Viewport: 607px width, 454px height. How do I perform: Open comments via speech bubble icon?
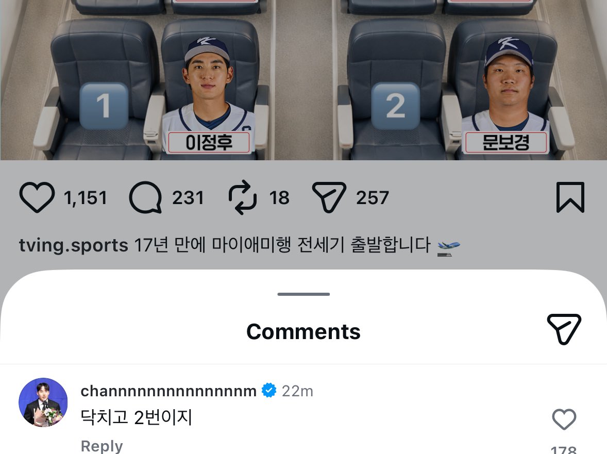tap(145, 197)
